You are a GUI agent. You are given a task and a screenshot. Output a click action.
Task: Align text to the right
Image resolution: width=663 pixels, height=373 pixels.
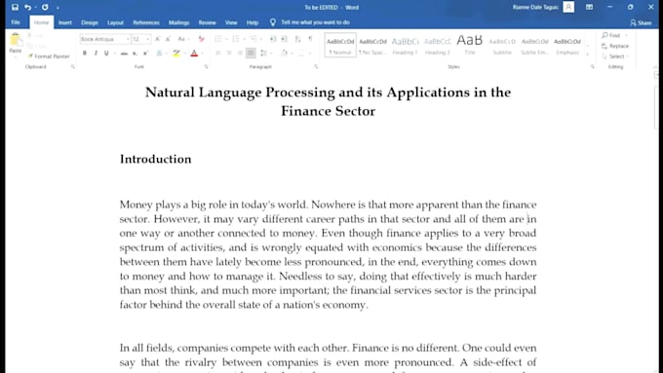[x=240, y=54]
